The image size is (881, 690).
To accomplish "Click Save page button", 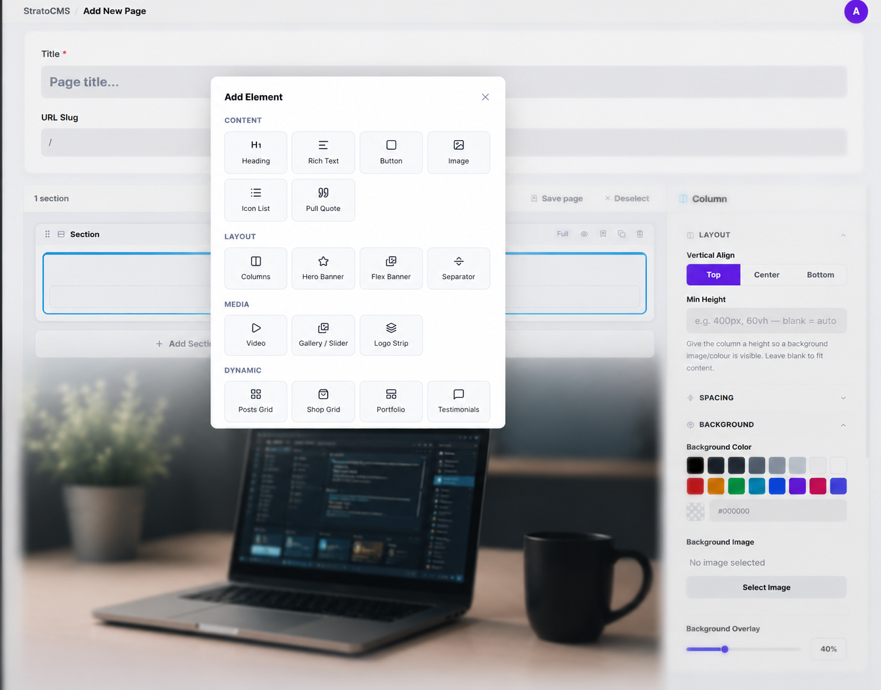I will (x=557, y=199).
